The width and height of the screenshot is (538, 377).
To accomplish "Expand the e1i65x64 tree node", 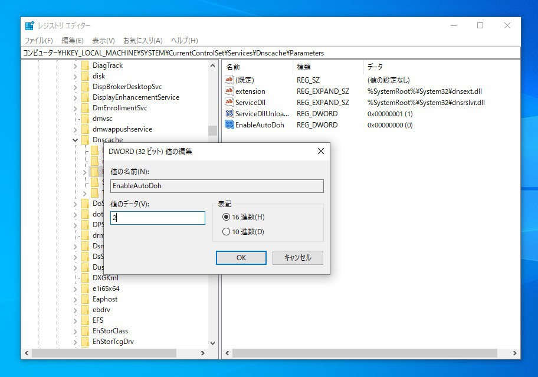I will click(75, 289).
